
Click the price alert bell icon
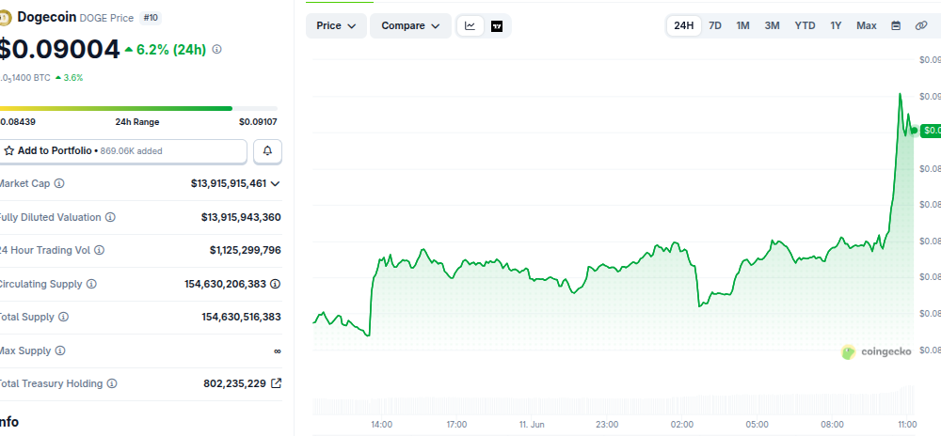point(267,151)
